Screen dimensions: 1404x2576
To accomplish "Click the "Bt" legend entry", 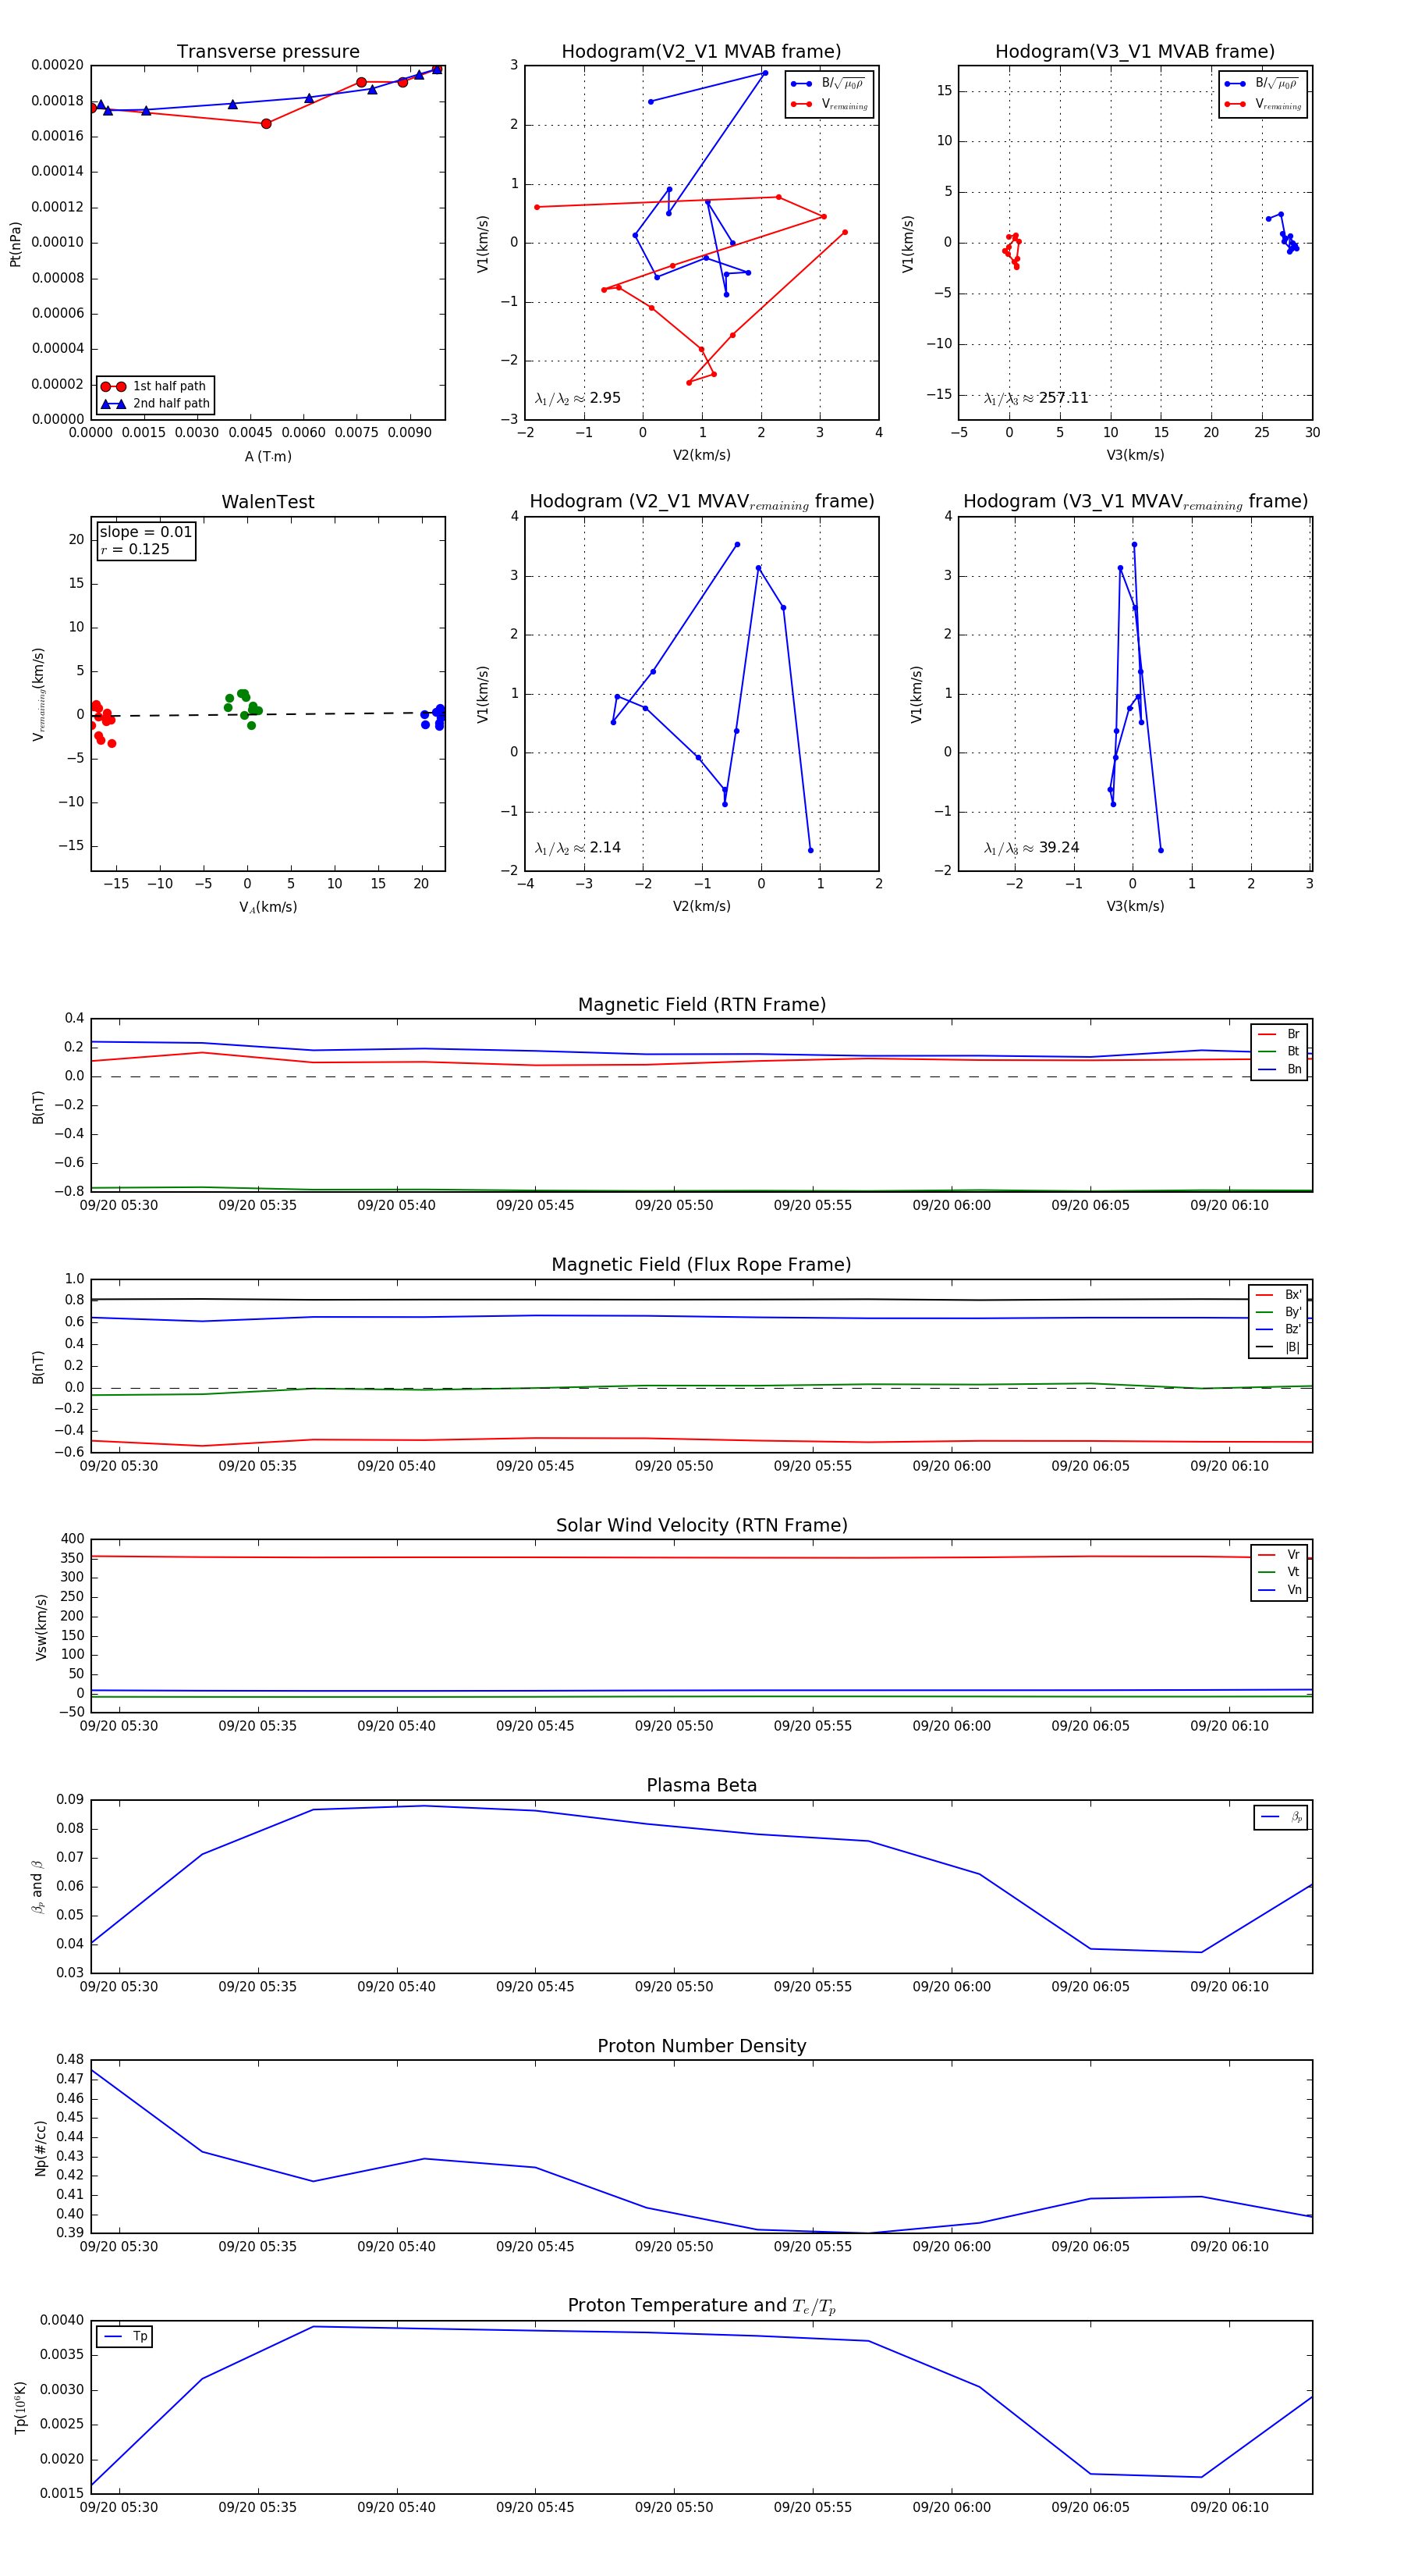I will 1279,1051.
